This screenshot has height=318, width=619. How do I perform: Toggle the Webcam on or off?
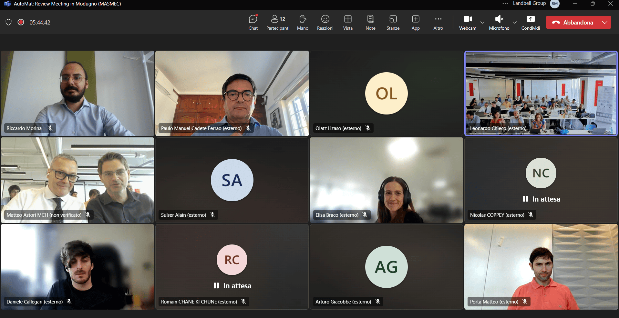[x=468, y=22]
